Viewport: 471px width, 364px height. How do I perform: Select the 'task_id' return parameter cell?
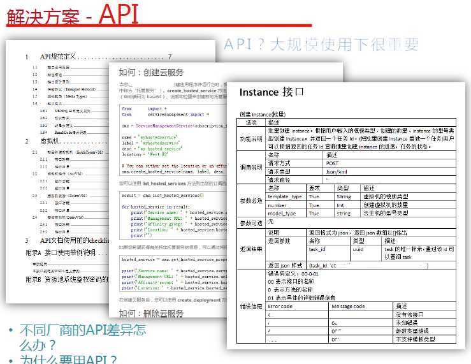[328, 252]
